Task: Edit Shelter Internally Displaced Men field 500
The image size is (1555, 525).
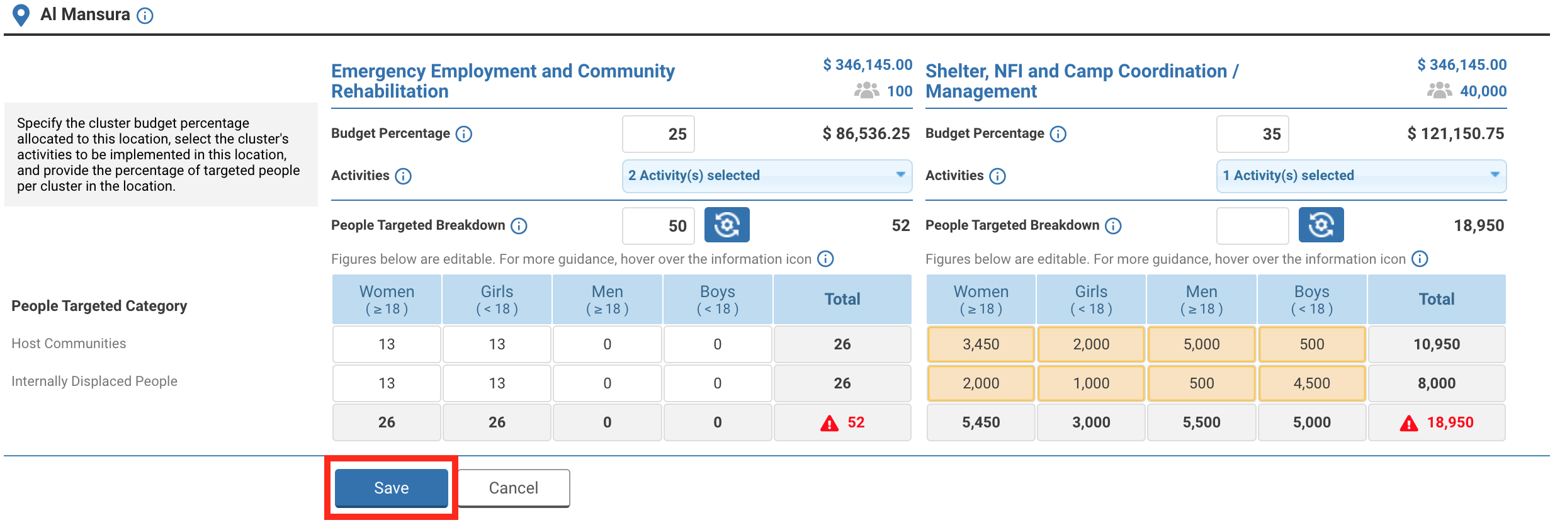Action: (1201, 383)
